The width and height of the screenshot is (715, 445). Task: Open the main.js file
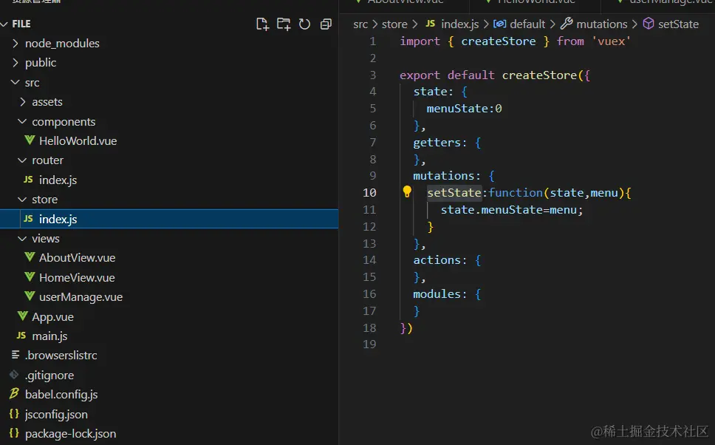click(x=49, y=336)
